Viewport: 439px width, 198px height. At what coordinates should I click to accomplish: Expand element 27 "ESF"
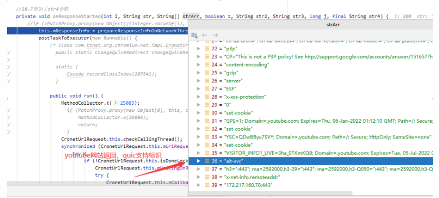point(199,89)
